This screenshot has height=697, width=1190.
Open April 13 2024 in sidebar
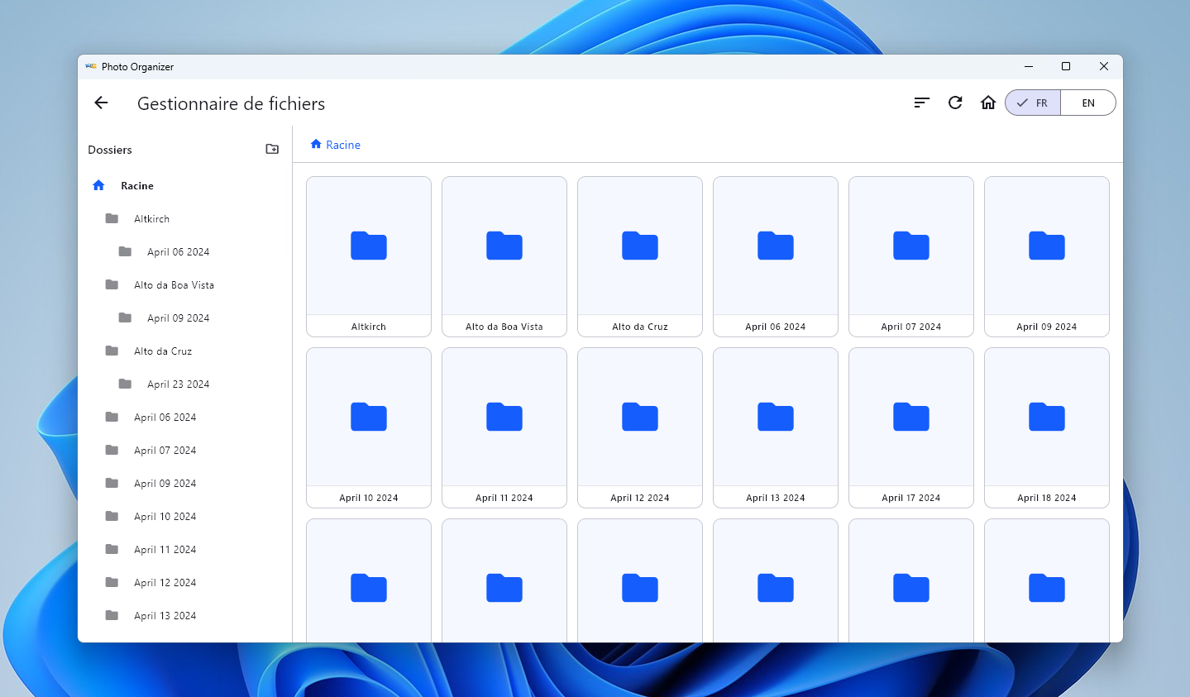click(x=165, y=616)
